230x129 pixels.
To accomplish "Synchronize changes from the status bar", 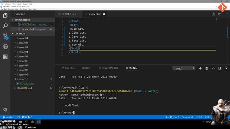I will 18,117.
